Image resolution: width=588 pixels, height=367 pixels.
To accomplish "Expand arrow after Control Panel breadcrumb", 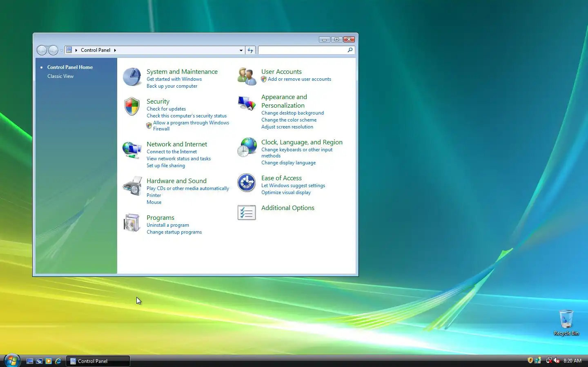I will [115, 50].
